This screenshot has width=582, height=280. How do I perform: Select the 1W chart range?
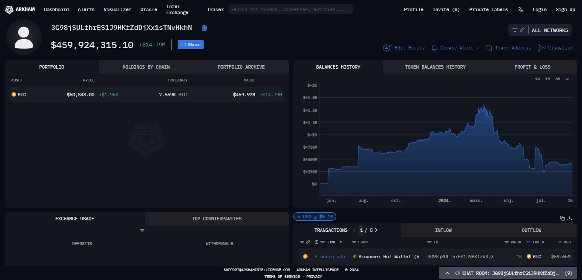tap(538, 79)
